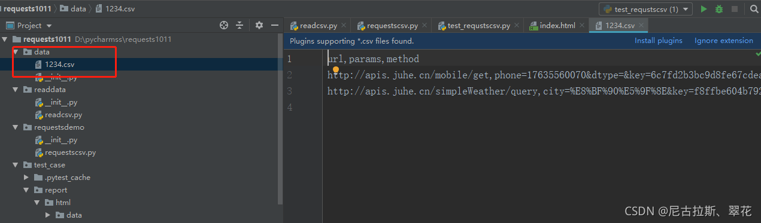The width and height of the screenshot is (761, 223).
Task: Close the readcsv.py tab
Action: click(x=344, y=25)
